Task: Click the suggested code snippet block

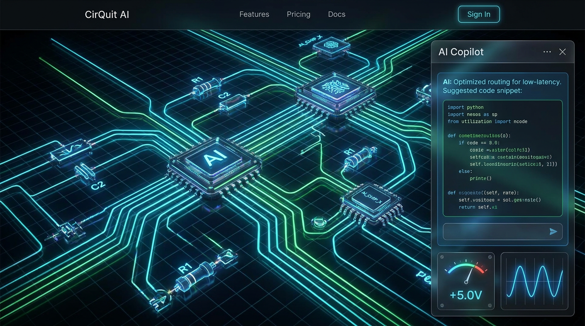Action: [x=503, y=158]
